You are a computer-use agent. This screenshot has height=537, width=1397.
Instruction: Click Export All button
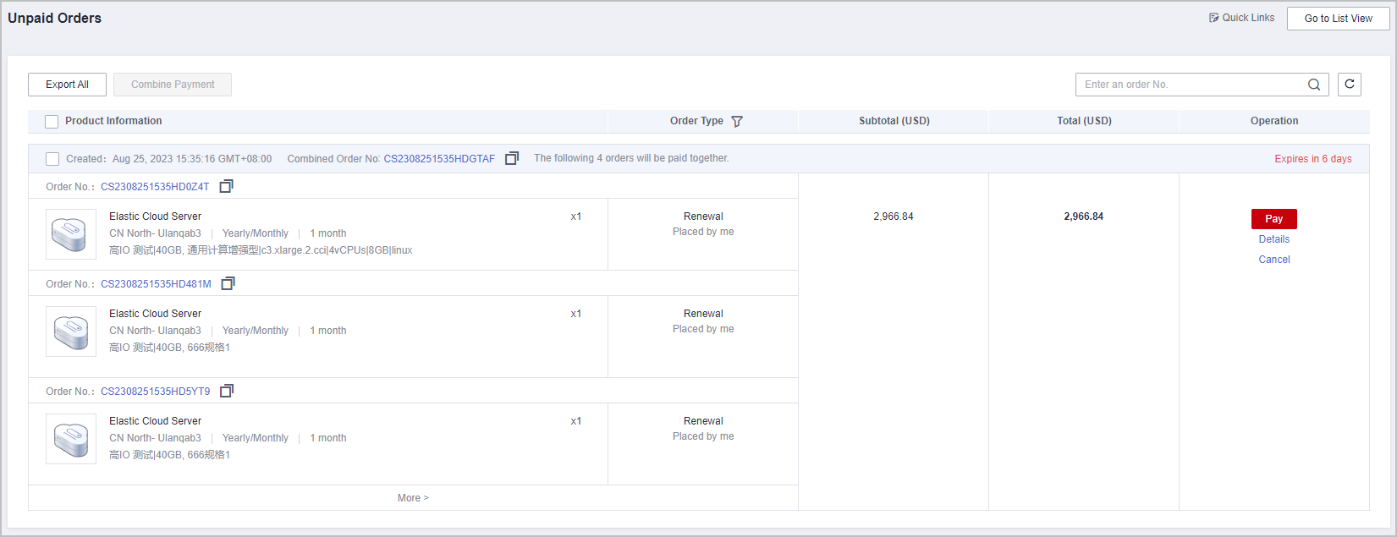67,85
